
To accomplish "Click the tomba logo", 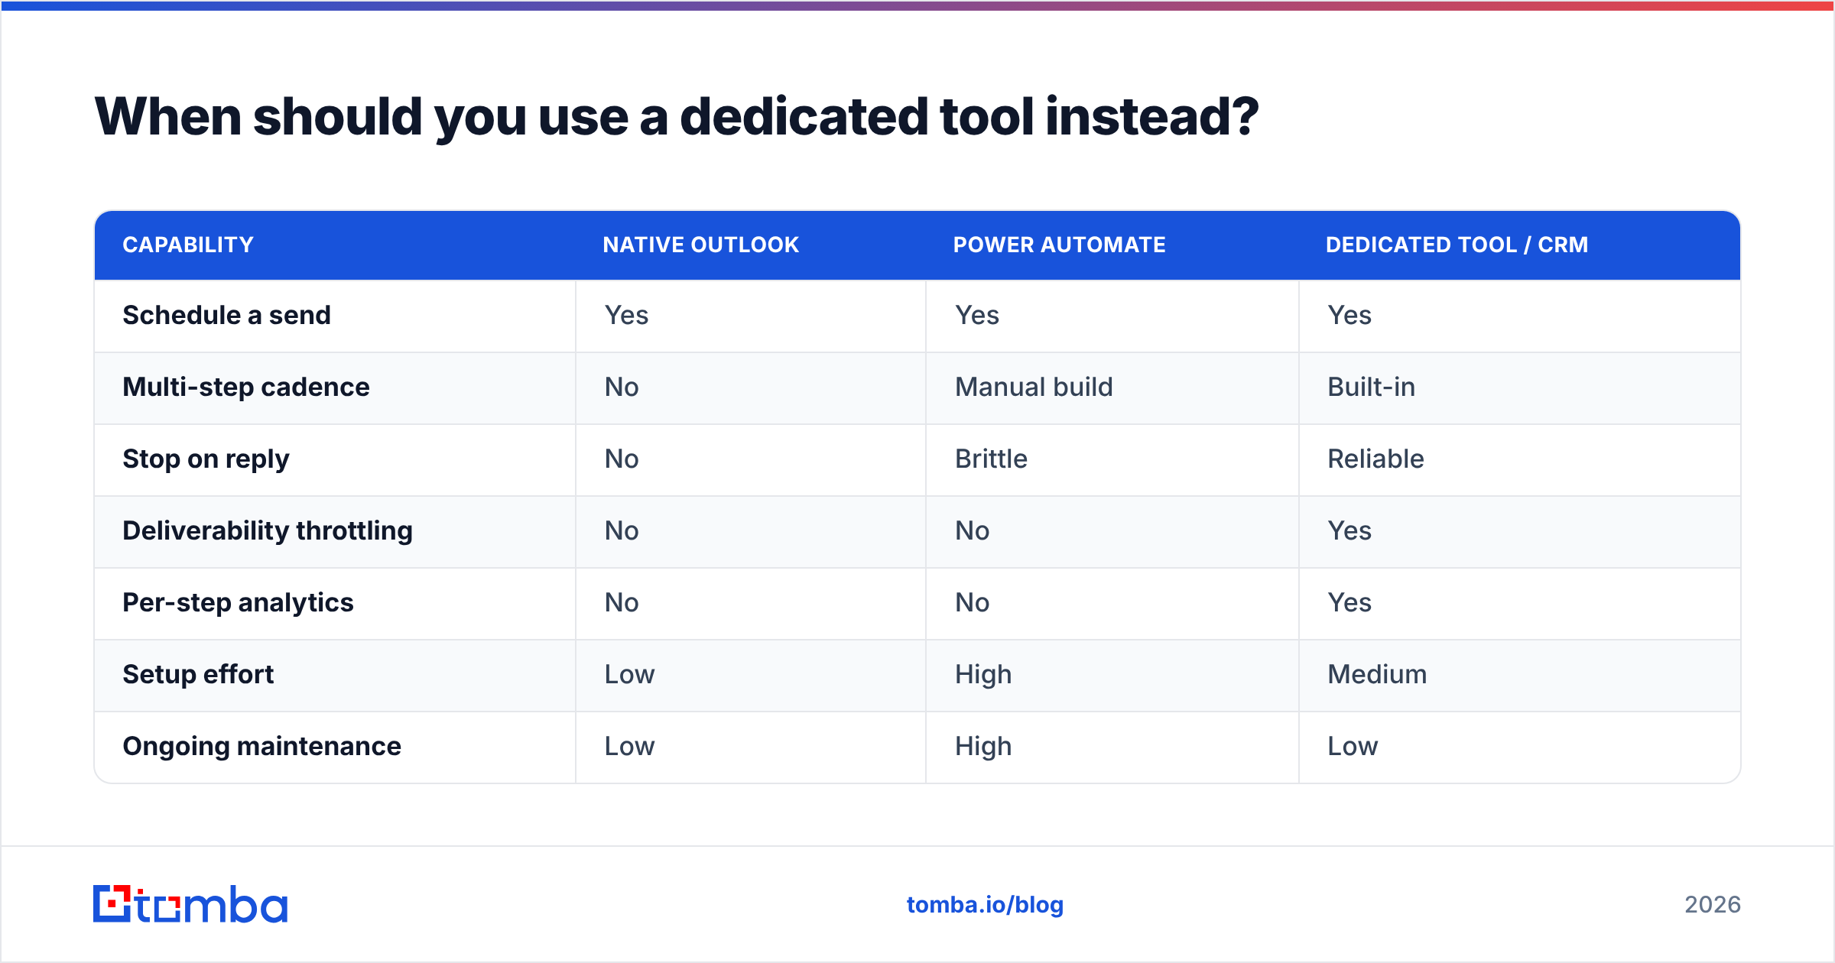I will pyautogui.click(x=190, y=904).
